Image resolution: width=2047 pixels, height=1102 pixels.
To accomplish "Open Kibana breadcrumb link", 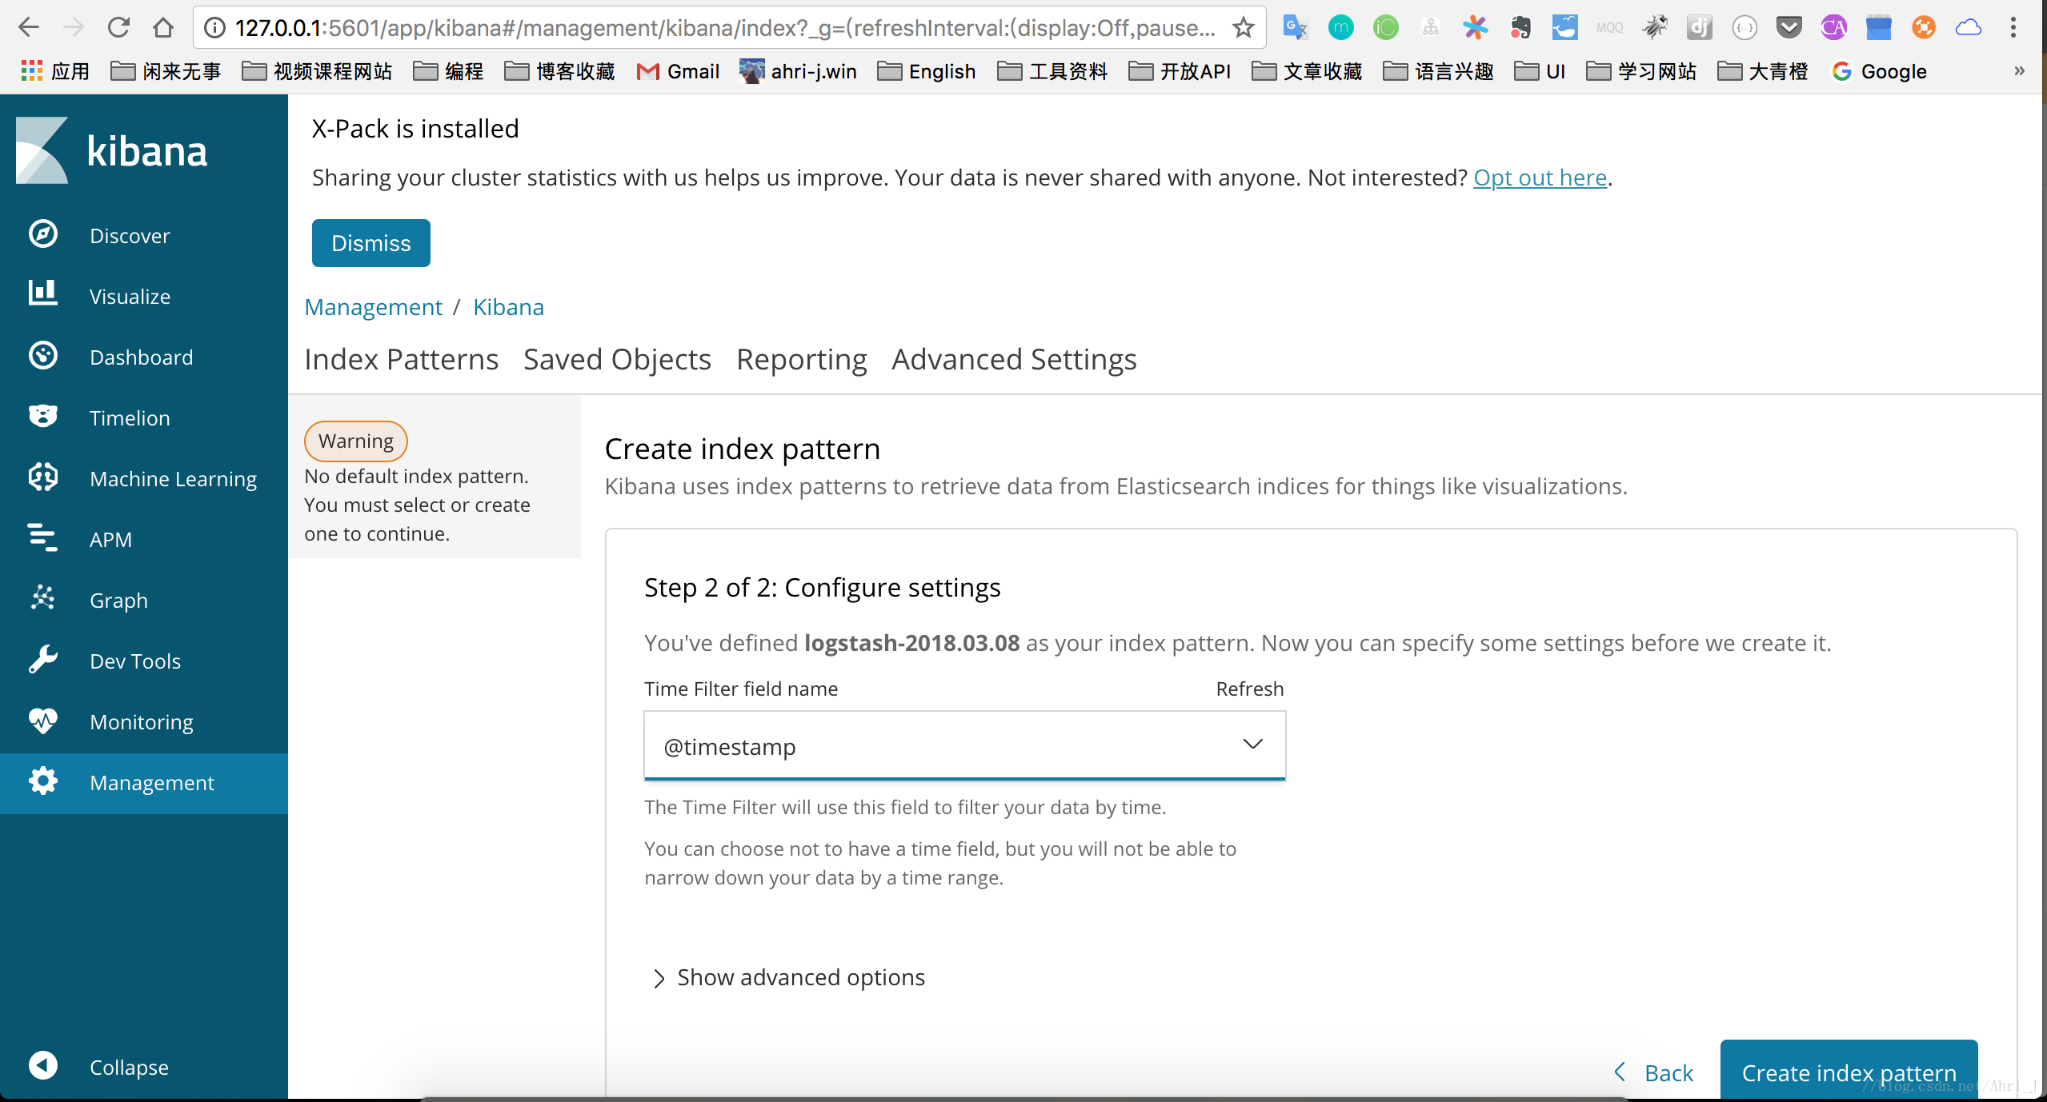I will pos(508,307).
